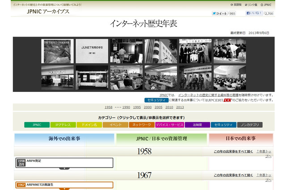Click the 日本での出来事 column header
Screen dimensions: 286x190
pyautogui.click(x=241, y=140)
